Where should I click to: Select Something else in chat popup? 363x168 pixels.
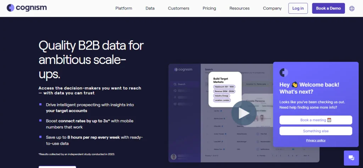[x=315, y=131]
